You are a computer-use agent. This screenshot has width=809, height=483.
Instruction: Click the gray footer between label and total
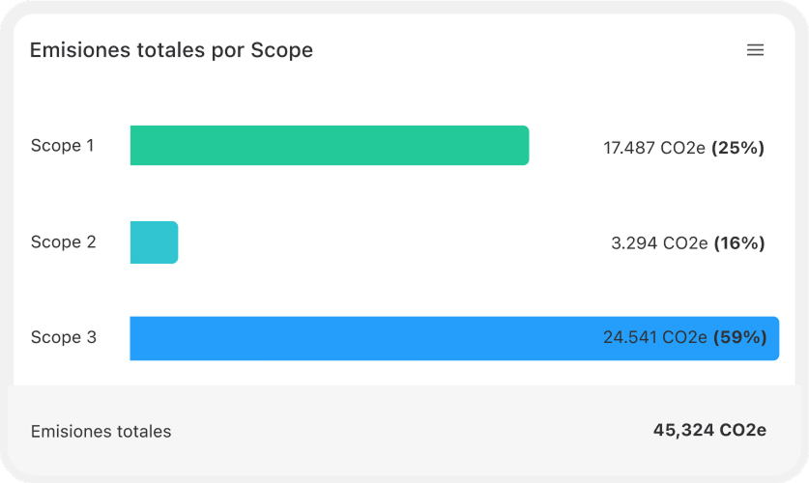tap(406, 432)
